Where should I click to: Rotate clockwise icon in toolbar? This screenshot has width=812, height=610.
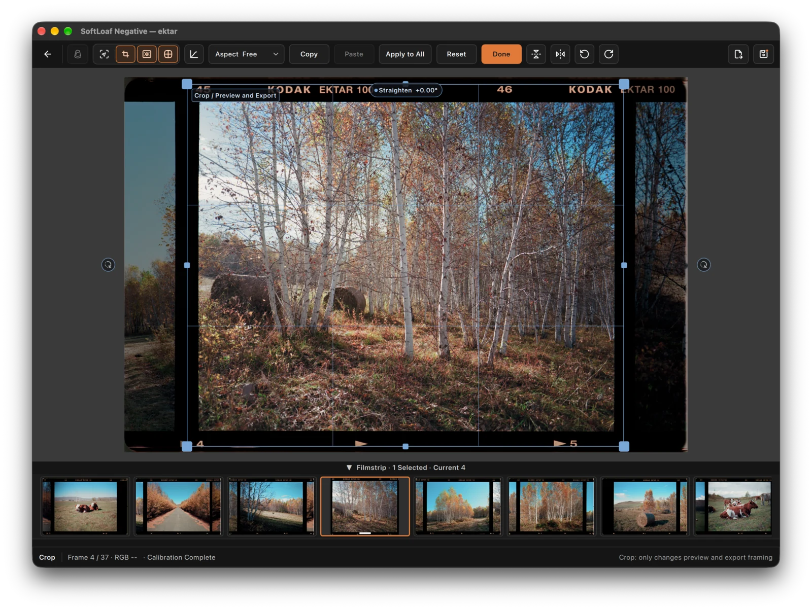tap(609, 54)
